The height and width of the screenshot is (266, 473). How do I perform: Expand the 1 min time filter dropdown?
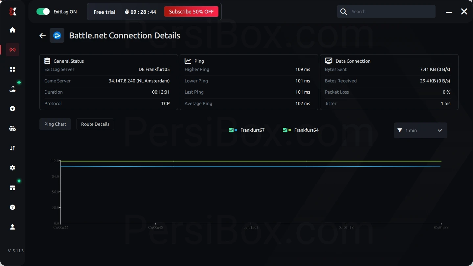tap(420, 130)
